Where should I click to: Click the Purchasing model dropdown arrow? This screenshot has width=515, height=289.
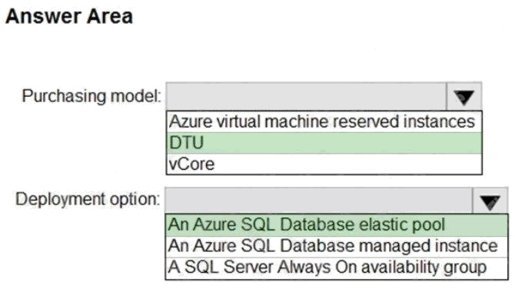tap(464, 97)
